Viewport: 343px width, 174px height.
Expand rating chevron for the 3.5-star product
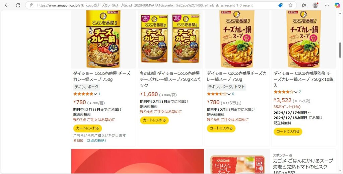(229, 94)
